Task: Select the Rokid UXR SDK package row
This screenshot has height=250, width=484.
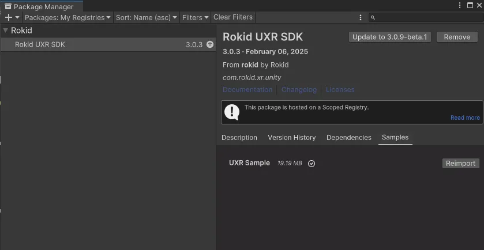Action: tap(108, 45)
